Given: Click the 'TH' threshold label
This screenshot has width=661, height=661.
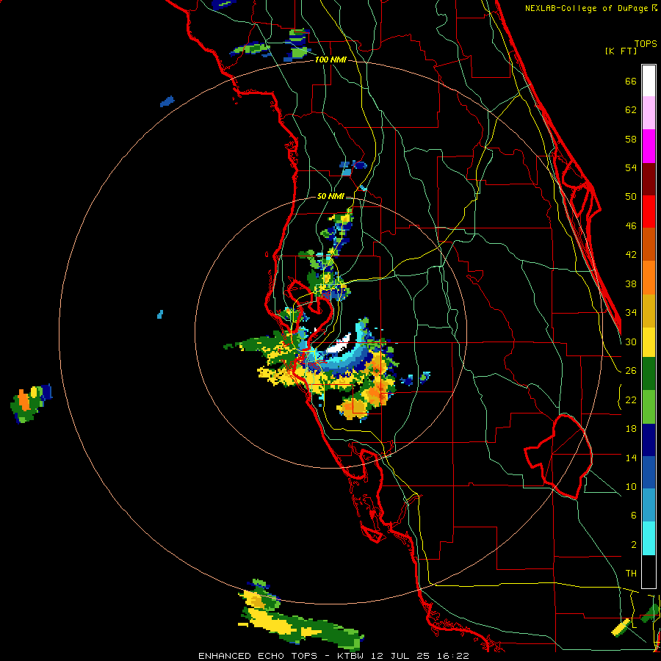Looking at the screenshot, I should point(631,574).
